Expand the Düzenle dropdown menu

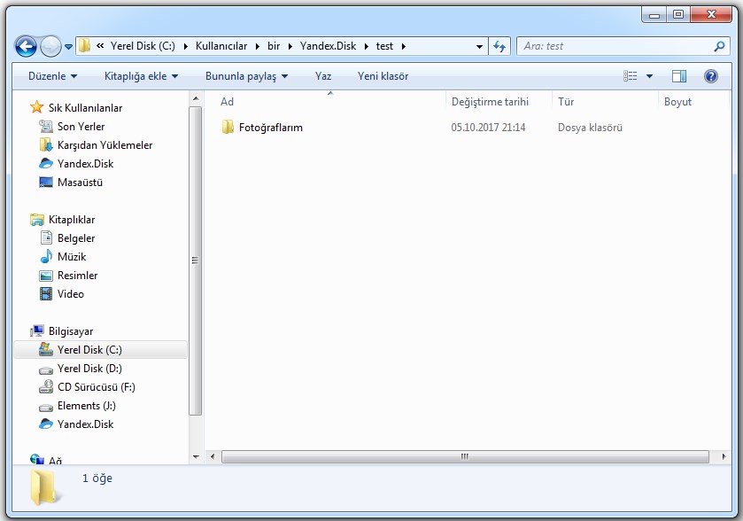point(52,76)
